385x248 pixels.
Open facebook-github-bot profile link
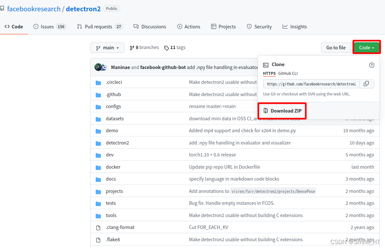pos(163,67)
